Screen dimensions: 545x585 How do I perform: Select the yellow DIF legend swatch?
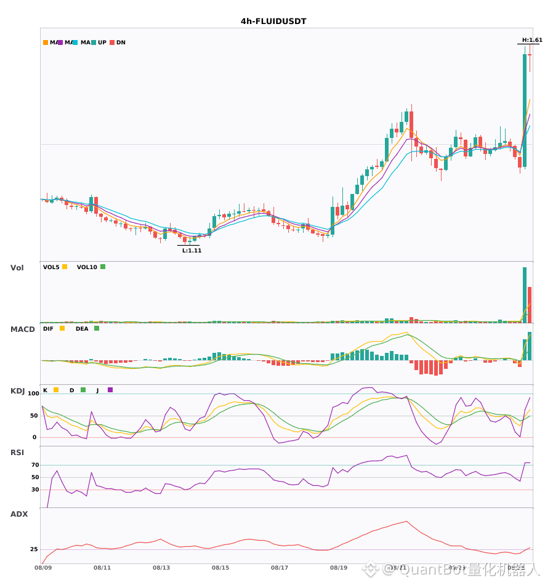click(62, 328)
